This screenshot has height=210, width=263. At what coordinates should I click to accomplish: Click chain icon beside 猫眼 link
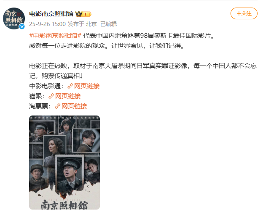point(51,96)
